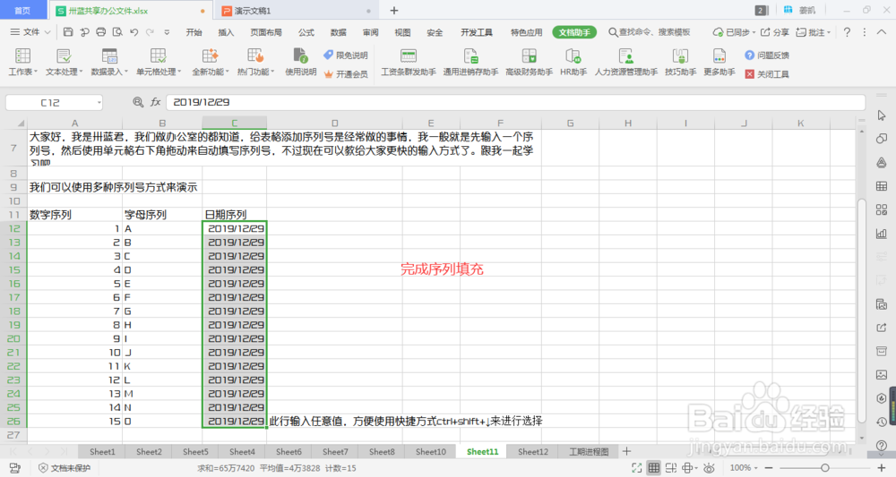896x477 pixels.
Task: Open the 文本处理 tool
Action: [x=64, y=62]
